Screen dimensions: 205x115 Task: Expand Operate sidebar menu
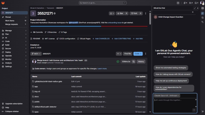14,56
